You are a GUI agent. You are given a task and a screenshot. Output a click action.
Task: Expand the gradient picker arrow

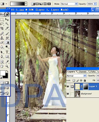click(26, 4)
